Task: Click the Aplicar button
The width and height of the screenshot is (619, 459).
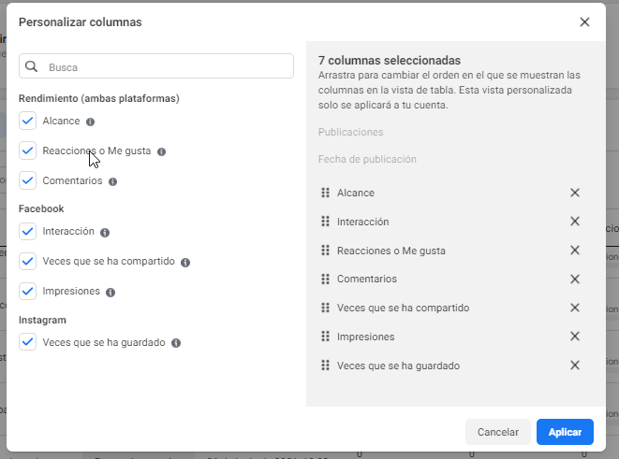Action: click(x=565, y=432)
